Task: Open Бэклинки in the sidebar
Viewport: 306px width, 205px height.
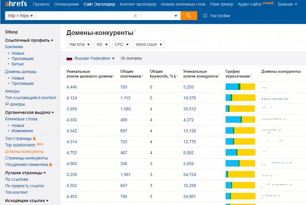Action: coord(14,47)
